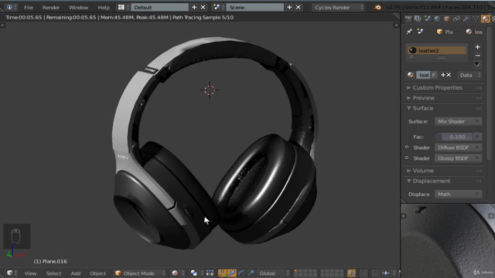Open Render Layers properties tab
The height and width of the screenshot is (278, 495).
click(418, 19)
